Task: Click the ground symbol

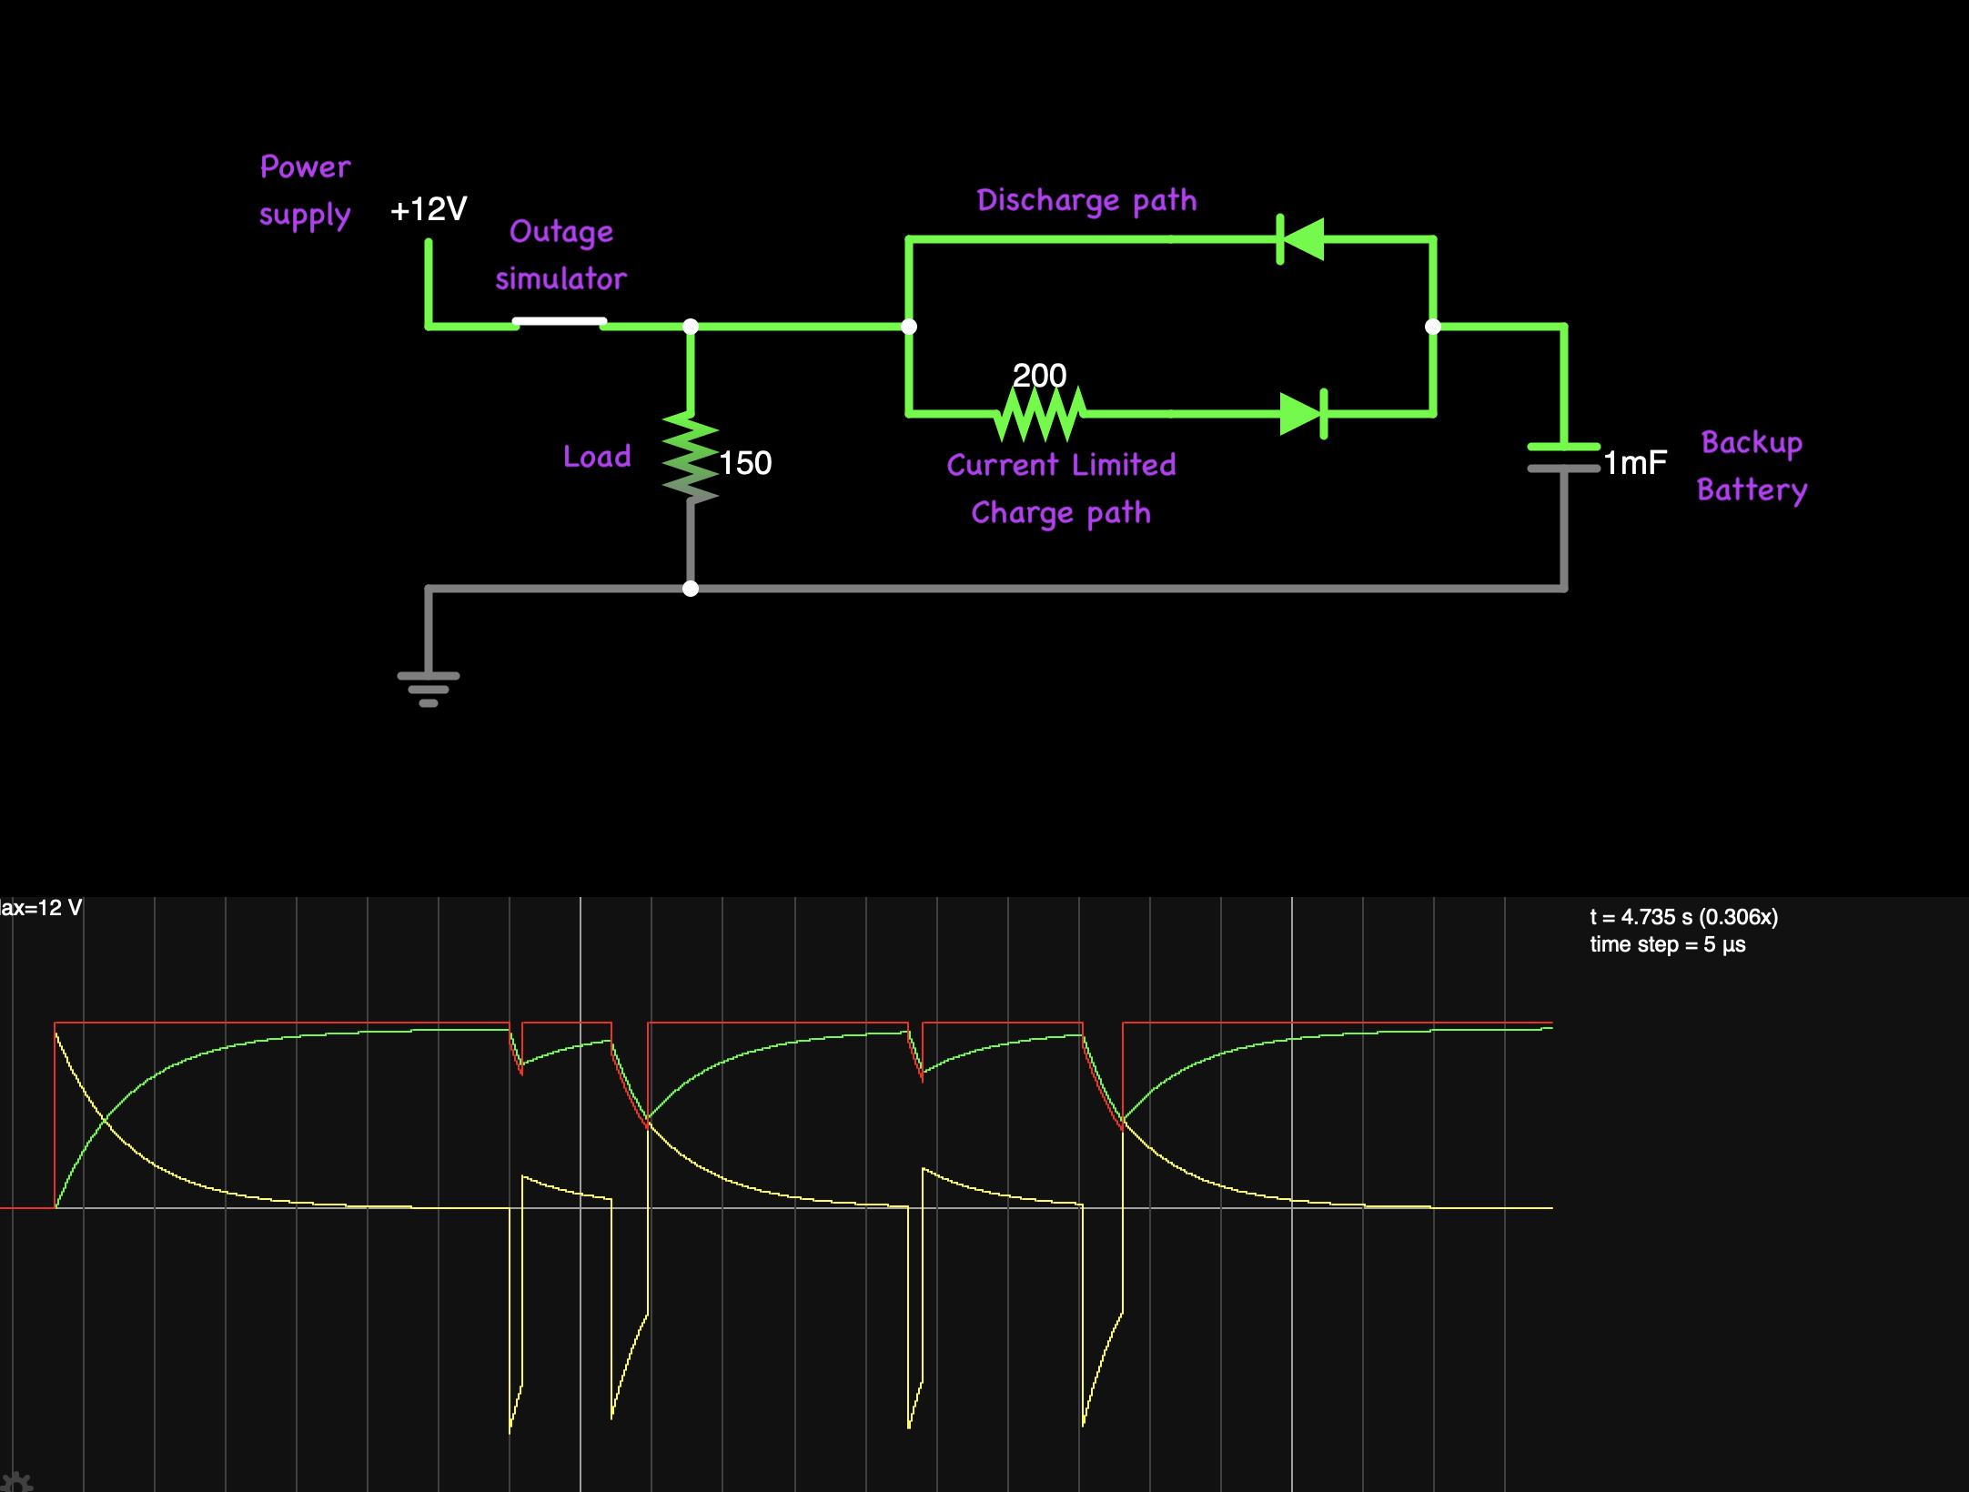Action: (x=429, y=689)
